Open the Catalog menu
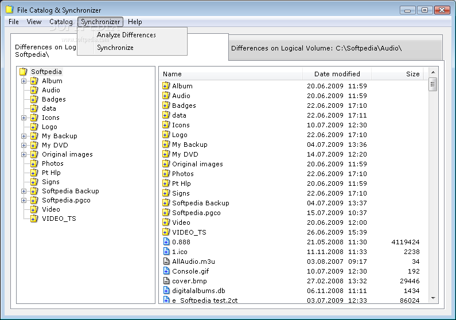This screenshot has height=320, width=456. pos(61,22)
